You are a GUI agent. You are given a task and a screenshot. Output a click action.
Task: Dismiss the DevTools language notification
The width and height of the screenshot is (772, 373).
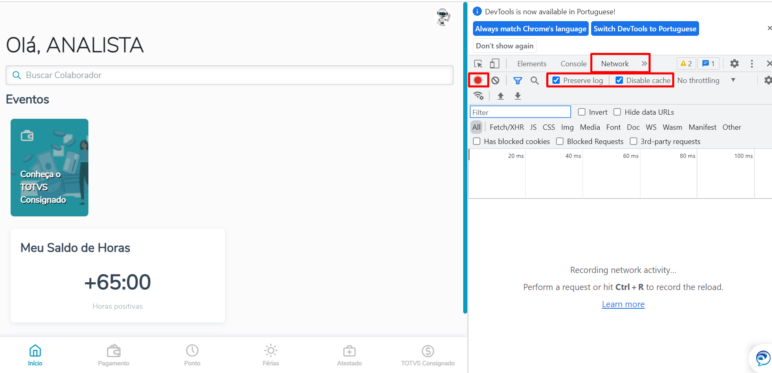pos(769,28)
